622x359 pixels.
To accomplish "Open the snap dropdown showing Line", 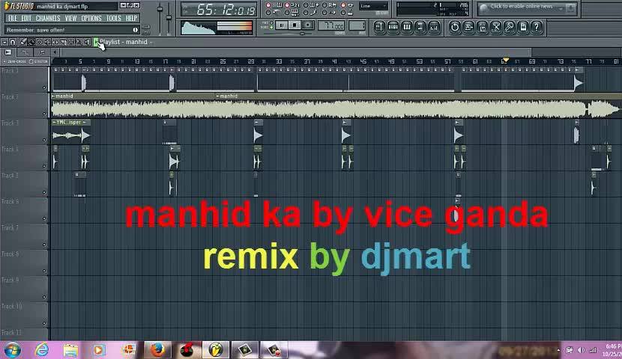I will click(x=373, y=6).
